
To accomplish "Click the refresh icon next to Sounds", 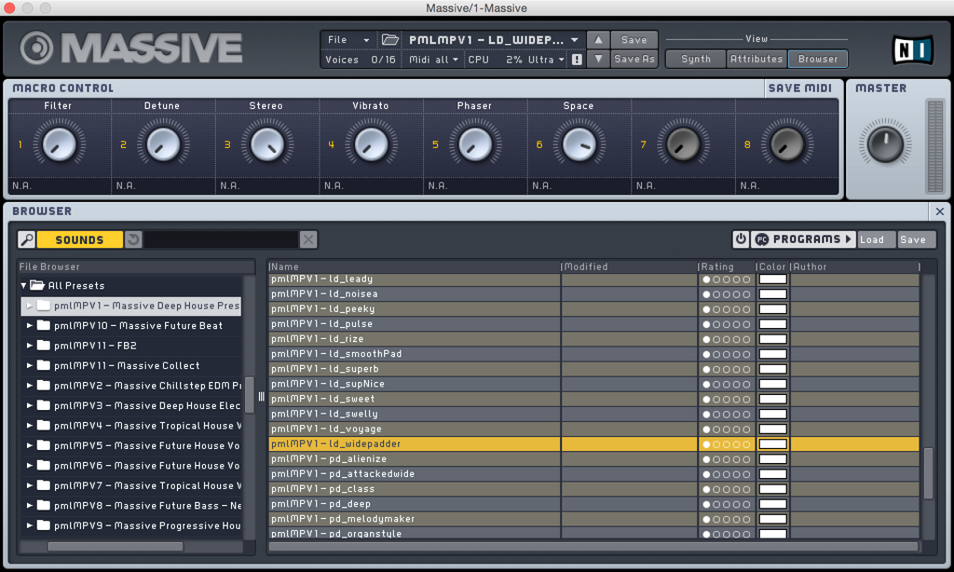I will (x=133, y=239).
